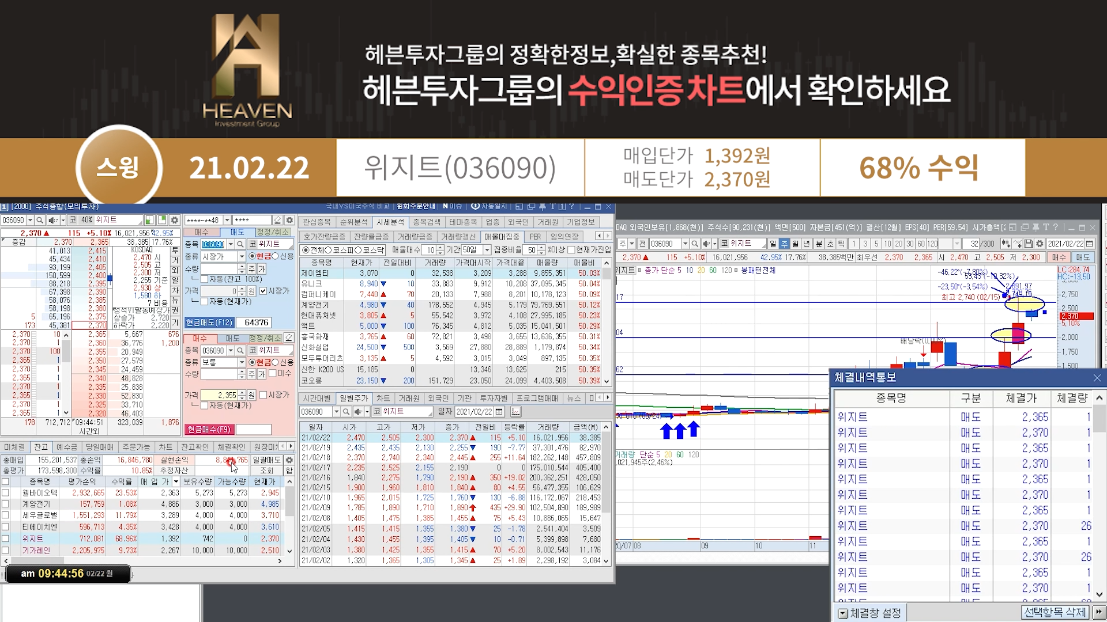Open the 시간대별 tab
Viewport: 1107px width, 622px height.
coord(317,398)
